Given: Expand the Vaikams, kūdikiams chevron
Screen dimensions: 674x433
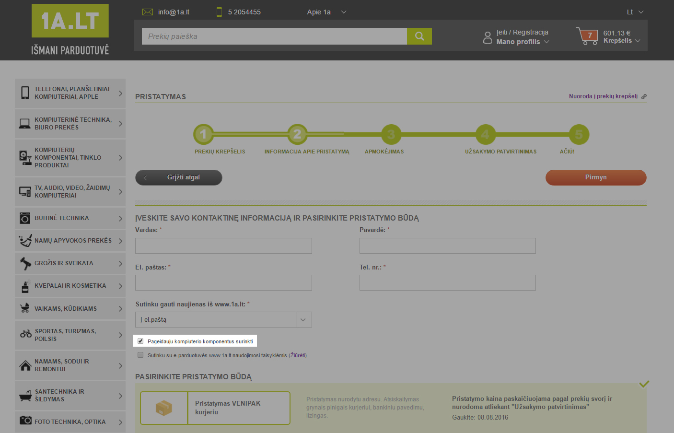Looking at the screenshot, I should click(120, 309).
